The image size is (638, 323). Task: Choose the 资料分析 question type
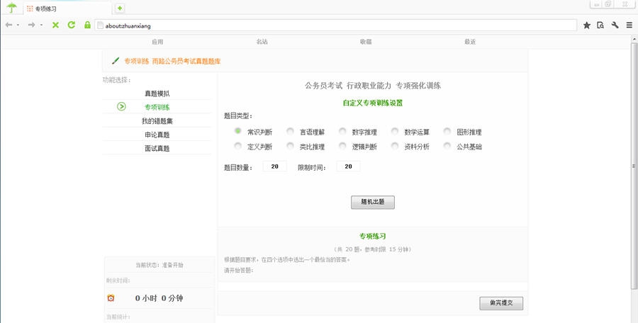[x=395, y=147]
